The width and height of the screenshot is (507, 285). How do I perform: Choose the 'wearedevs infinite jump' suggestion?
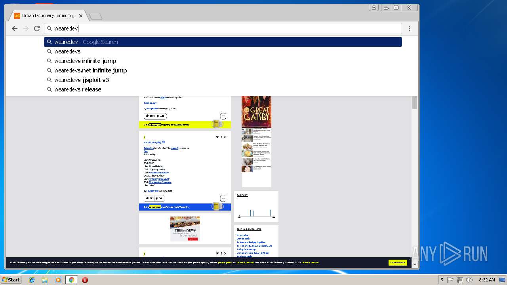pos(223,61)
